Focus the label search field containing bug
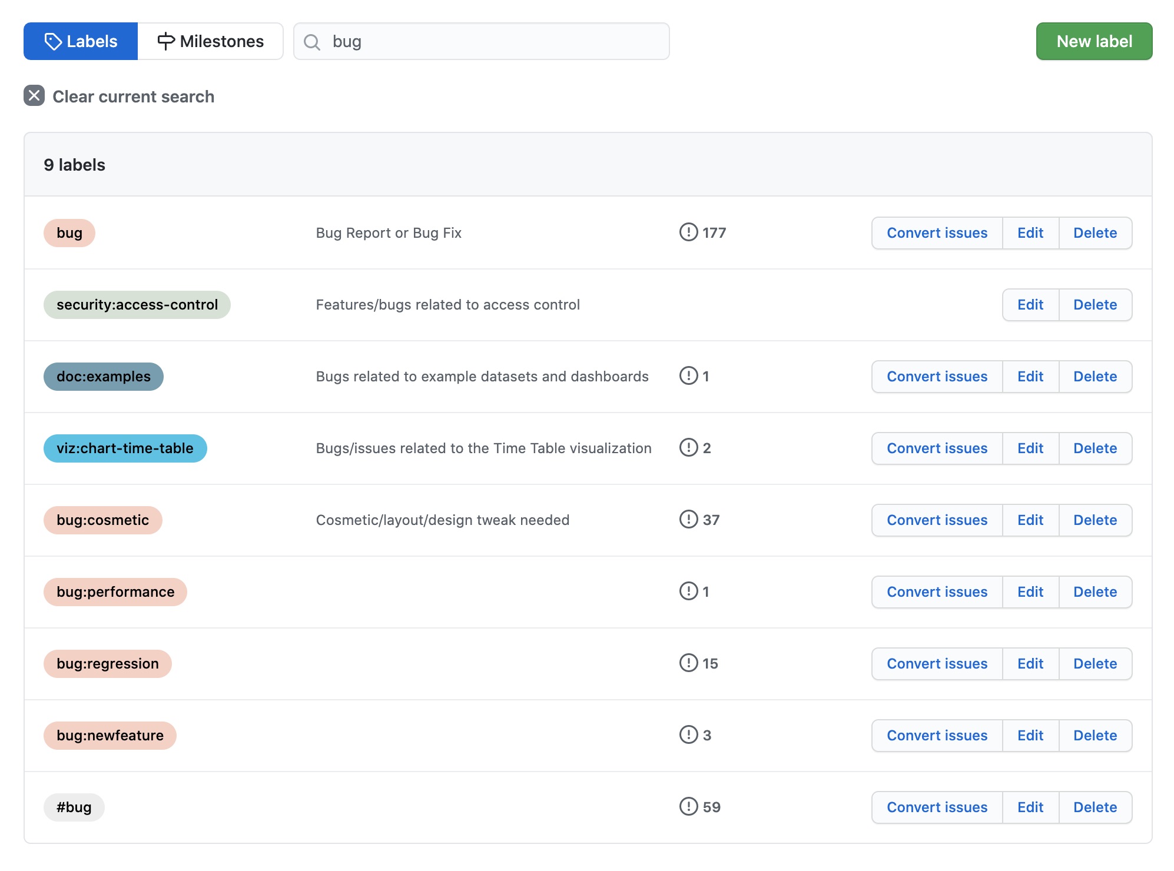 coord(495,41)
